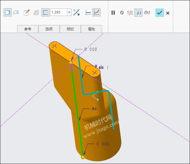Select the unattached wireframe preview icon
Image resolution: width=190 pixels, height=164 pixels.
130,13
